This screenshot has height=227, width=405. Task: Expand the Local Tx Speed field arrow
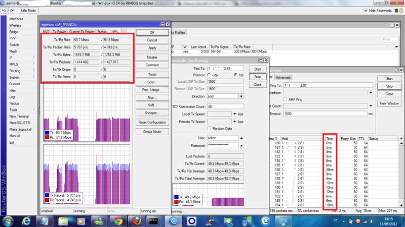click(x=234, y=114)
